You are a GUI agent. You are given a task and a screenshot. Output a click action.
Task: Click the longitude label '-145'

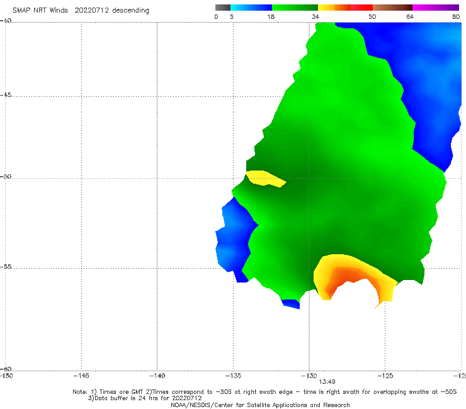pos(81,376)
